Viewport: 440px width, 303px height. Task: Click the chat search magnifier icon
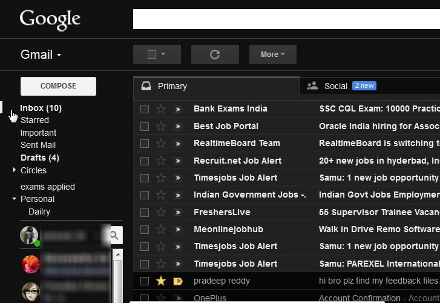pos(114,235)
